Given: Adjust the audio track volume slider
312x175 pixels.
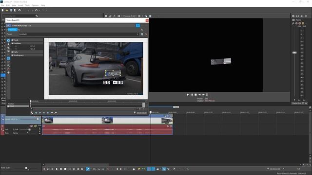Looking at the screenshot, I should tap(29, 130).
